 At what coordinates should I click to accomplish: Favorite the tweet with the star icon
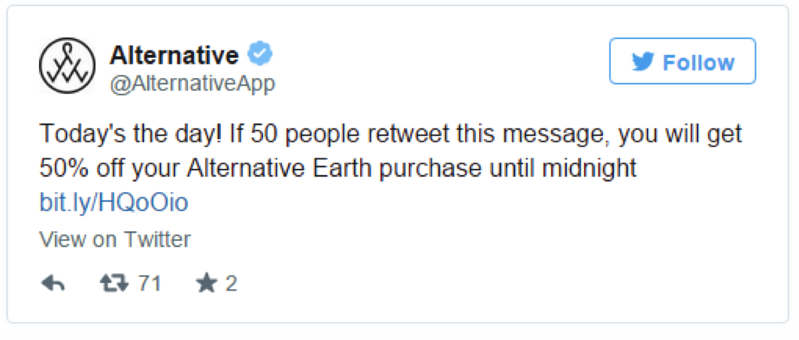pyautogui.click(x=206, y=283)
